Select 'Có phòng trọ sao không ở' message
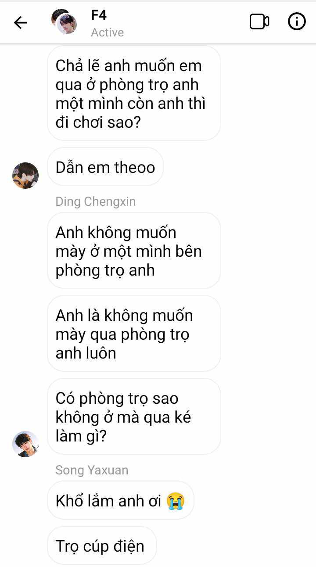 click(x=134, y=416)
